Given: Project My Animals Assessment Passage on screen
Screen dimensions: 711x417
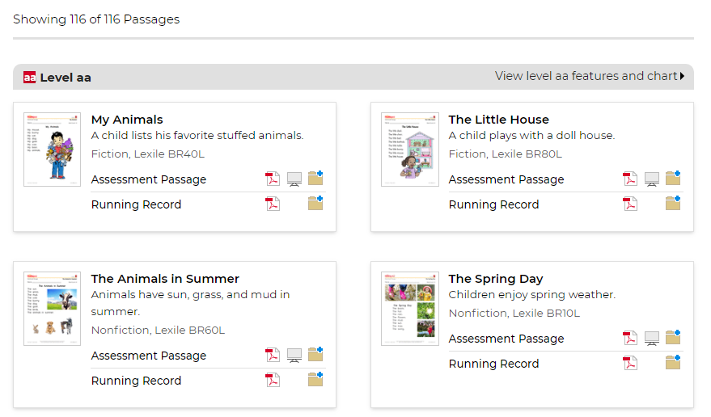Looking at the screenshot, I should (x=294, y=179).
